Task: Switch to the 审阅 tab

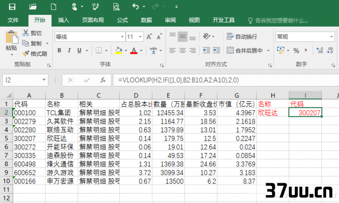Action: click(x=170, y=20)
